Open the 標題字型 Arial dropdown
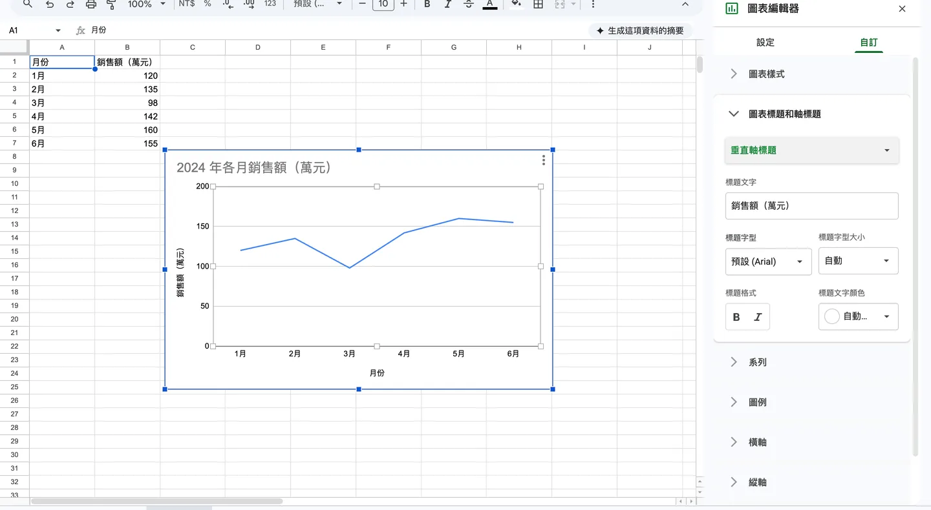Screen dimensions: 931x510 (769, 261)
